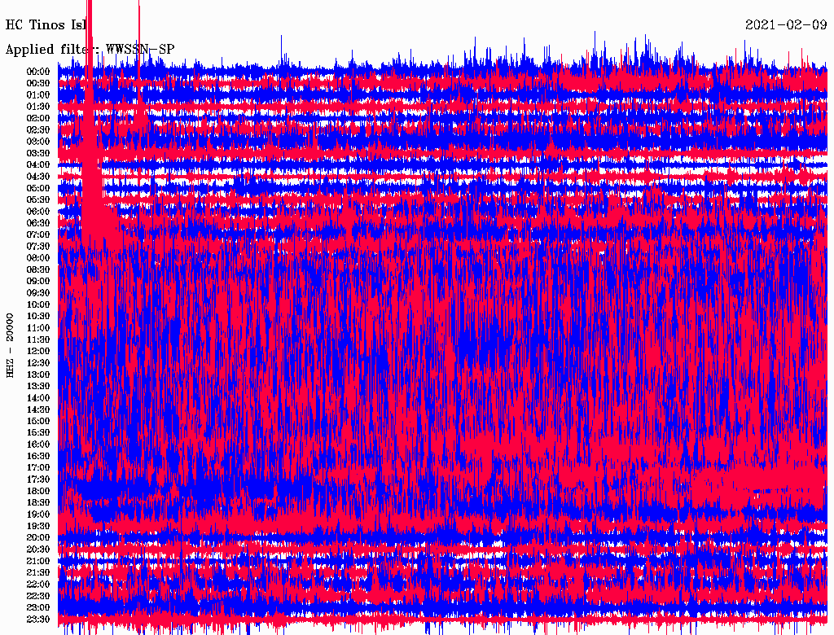
Task: Click the HC Tinos station title
Action: (45, 24)
